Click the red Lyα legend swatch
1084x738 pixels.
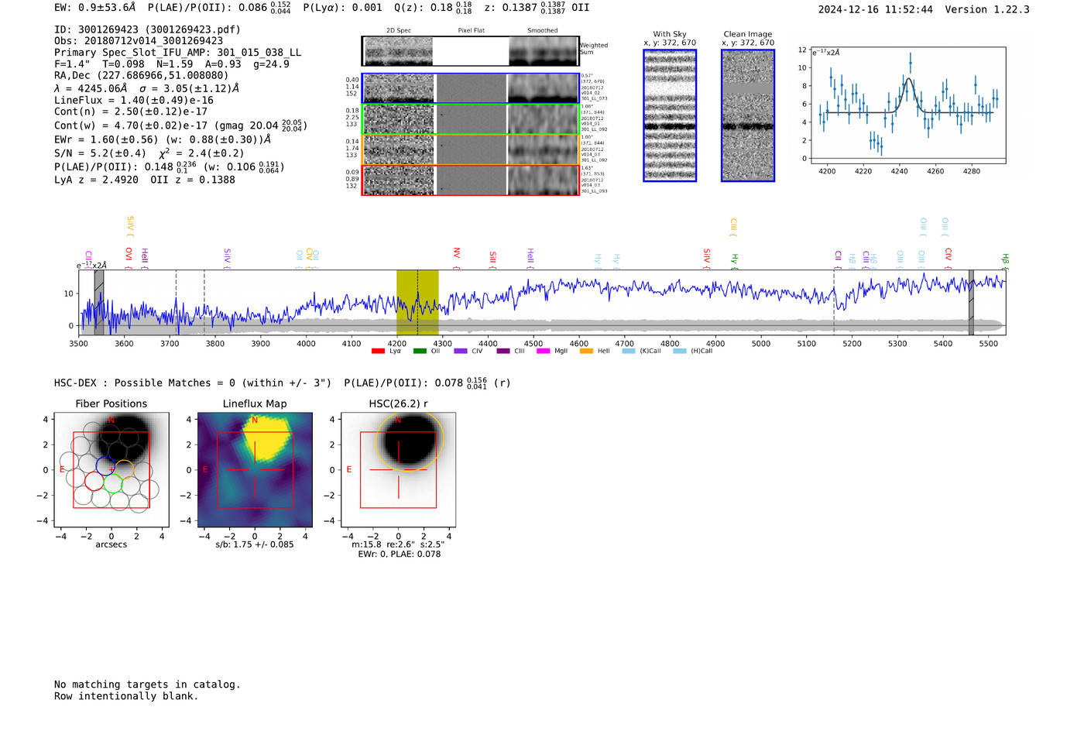point(378,352)
